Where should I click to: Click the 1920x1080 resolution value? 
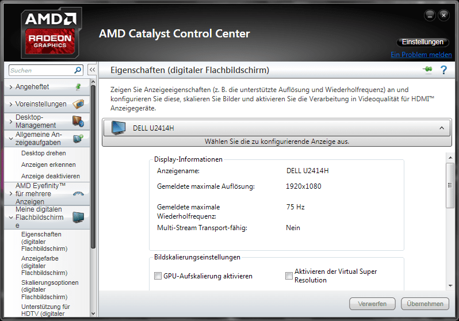(x=303, y=186)
